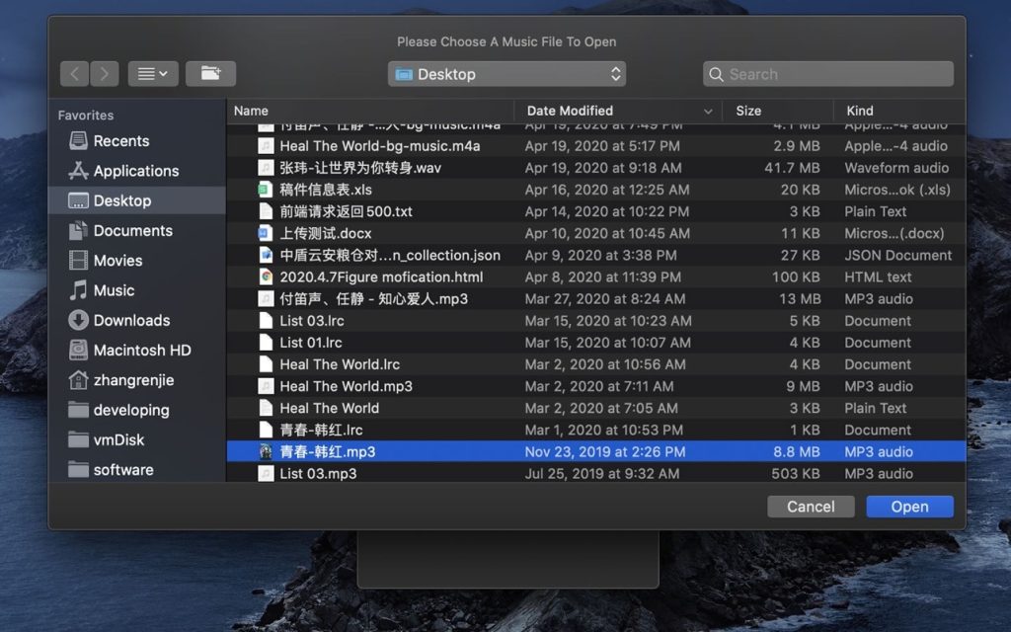This screenshot has height=632, width=1011.
Task: Sort files by the Name column
Action: coord(370,111)
